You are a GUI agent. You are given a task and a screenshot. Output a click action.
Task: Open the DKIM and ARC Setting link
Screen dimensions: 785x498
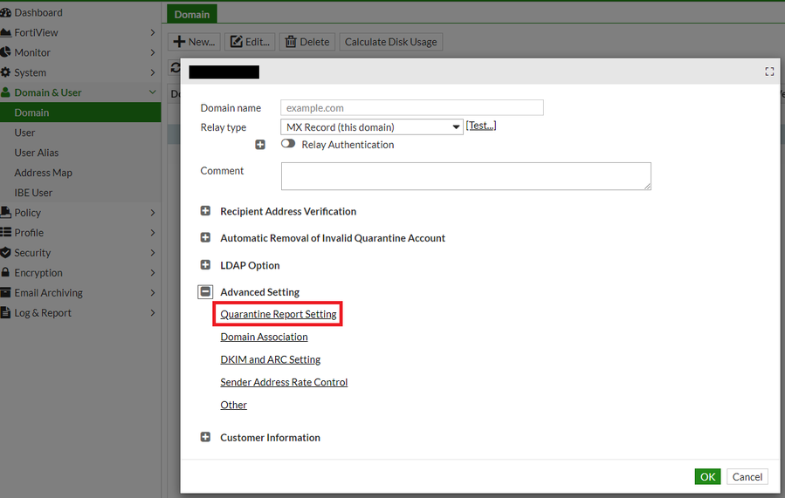[x=271, y=359]
